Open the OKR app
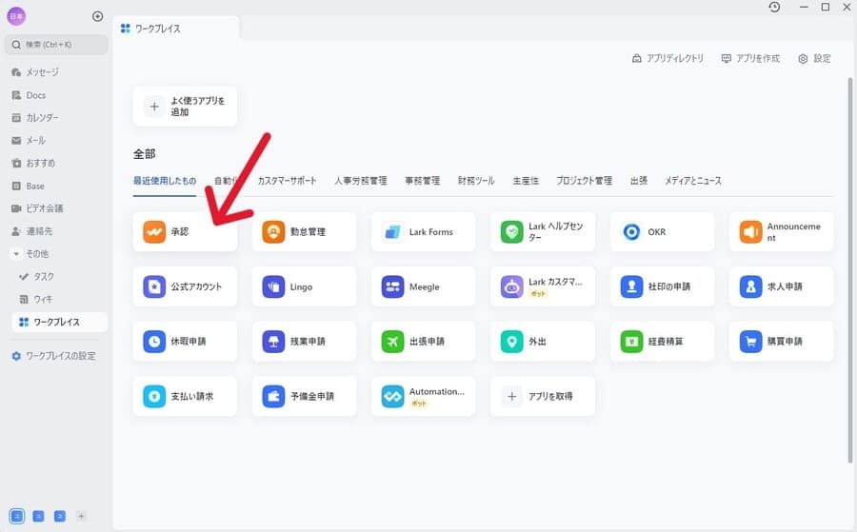Viewport: 857px width, 532px height. tap(662, 231)
